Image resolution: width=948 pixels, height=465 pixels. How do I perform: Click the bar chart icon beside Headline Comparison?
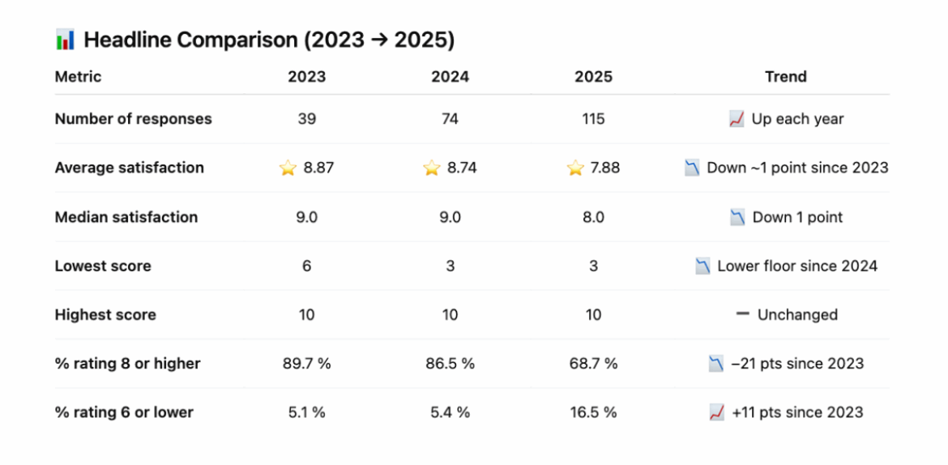point(65,39)
